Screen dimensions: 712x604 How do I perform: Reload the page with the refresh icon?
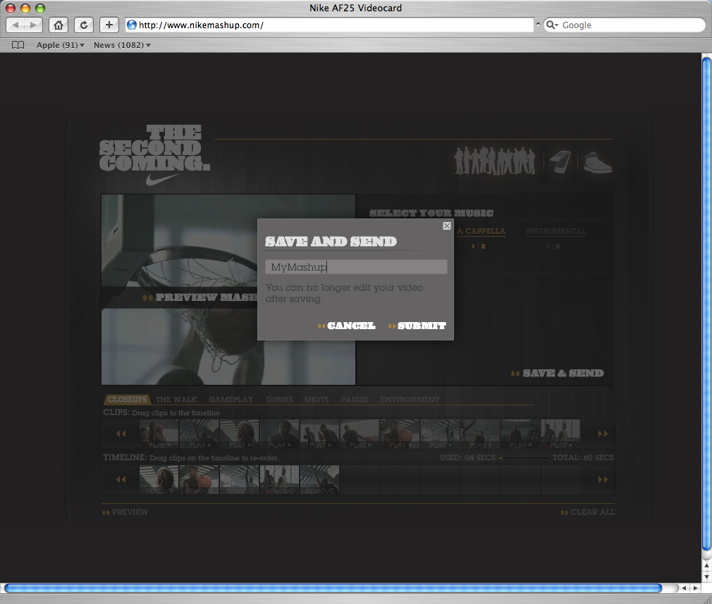[x=84, y=25]
